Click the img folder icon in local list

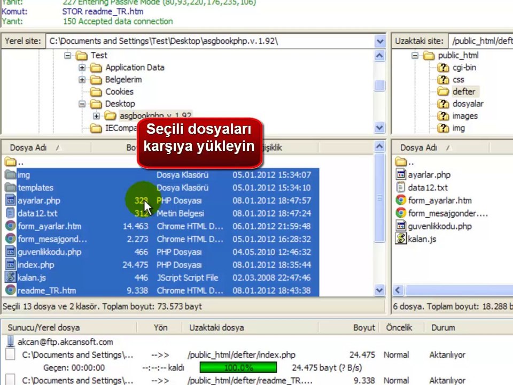click(11, 174)
